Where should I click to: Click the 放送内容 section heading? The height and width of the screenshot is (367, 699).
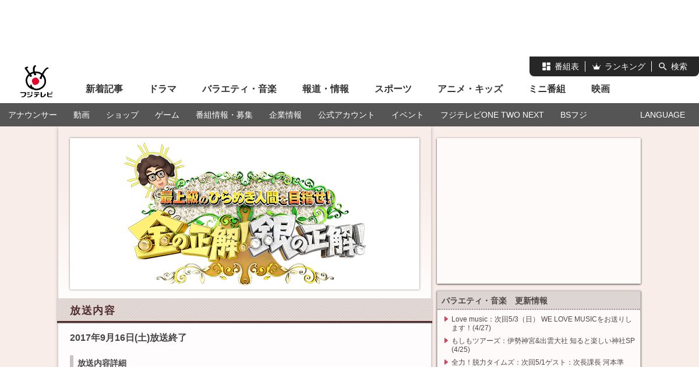(93, 310)
